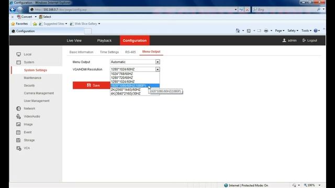Click the Image sidebar icon
This screenshot has width=335, height=188.
tap(19, 124)
